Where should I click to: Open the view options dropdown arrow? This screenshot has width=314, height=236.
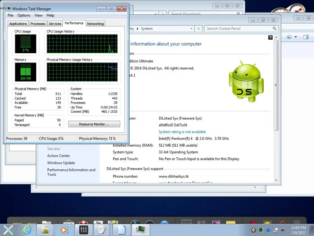tap(296, 37)
